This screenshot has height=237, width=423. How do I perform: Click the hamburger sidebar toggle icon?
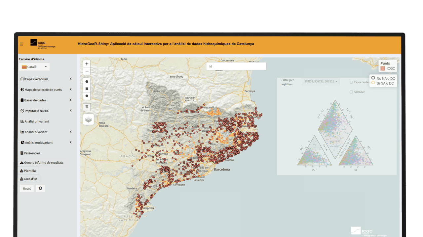pyautogui.click(x=21, y=44)
